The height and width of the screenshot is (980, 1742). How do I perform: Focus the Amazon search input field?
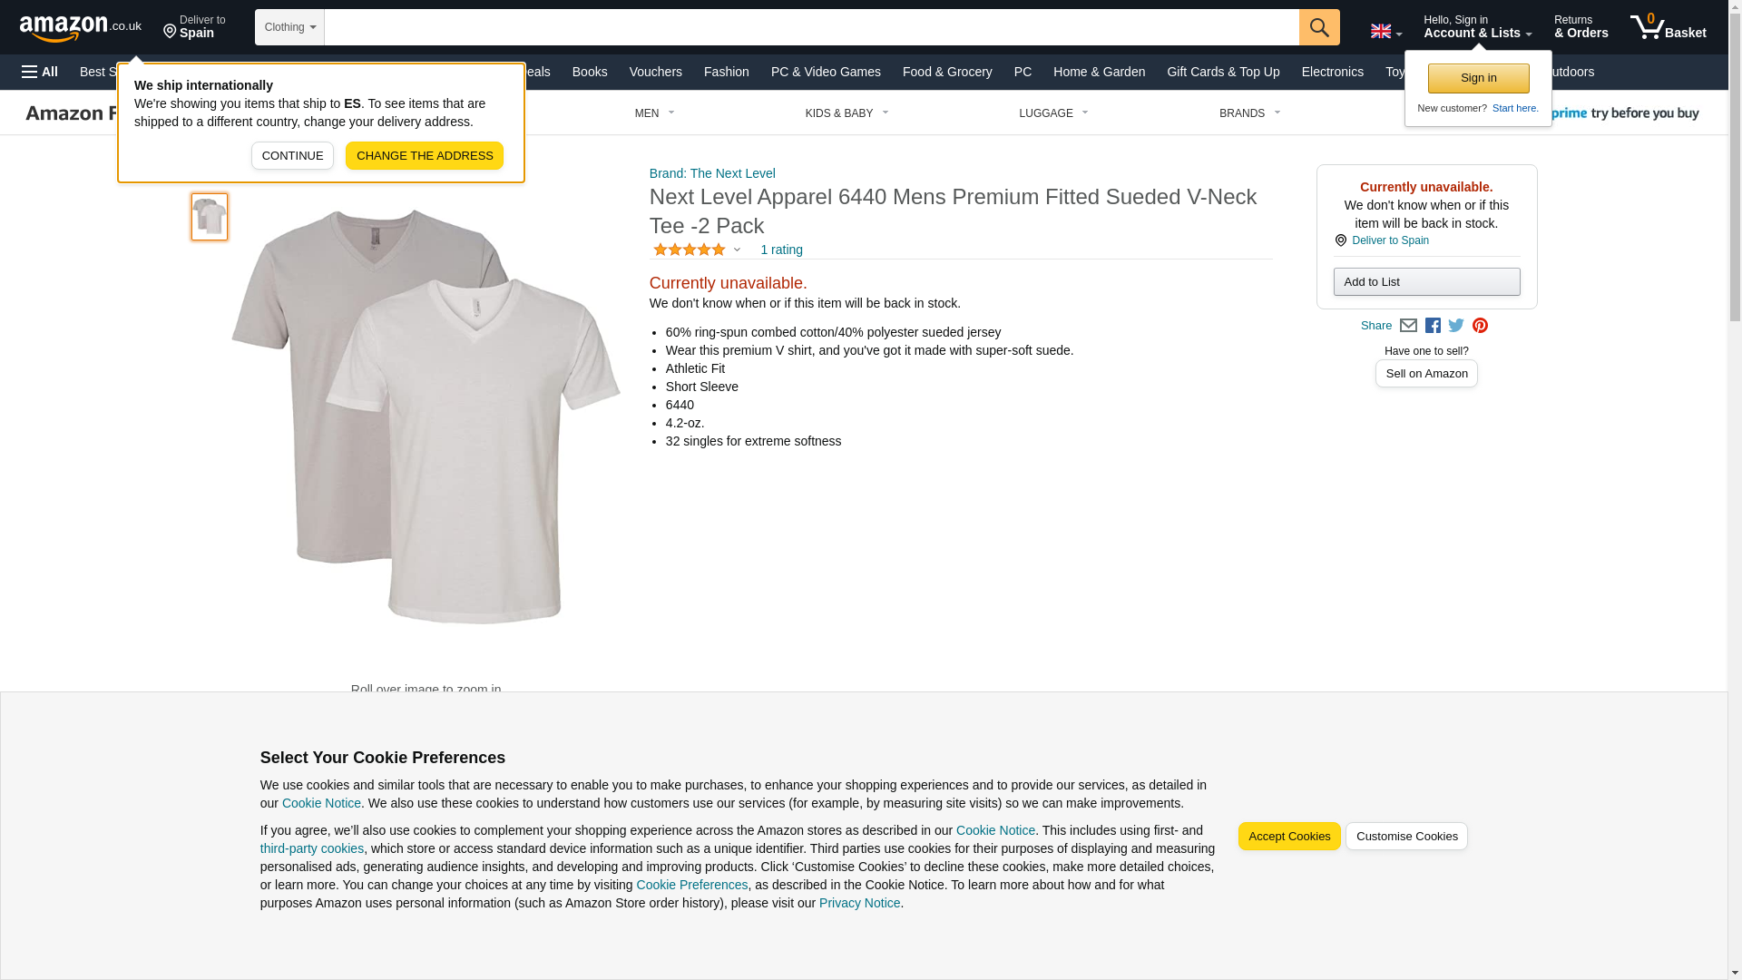[x=810, y=27]
